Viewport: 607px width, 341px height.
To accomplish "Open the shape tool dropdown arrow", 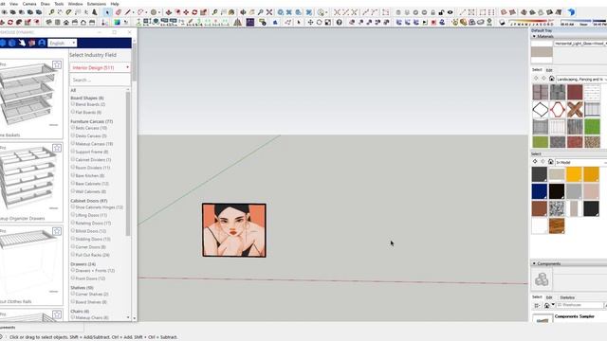I will (146, 12).
